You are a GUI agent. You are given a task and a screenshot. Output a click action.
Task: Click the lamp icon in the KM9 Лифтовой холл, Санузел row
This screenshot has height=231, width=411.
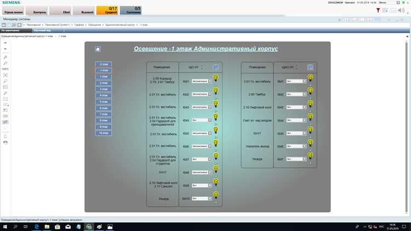click(x=216, y=182)
